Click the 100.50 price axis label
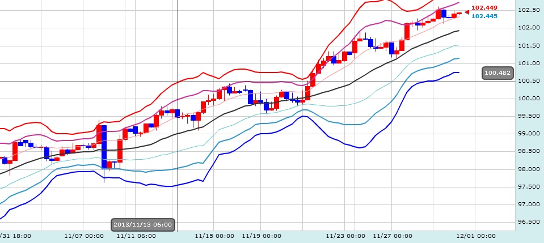 [x=529, y=81]
